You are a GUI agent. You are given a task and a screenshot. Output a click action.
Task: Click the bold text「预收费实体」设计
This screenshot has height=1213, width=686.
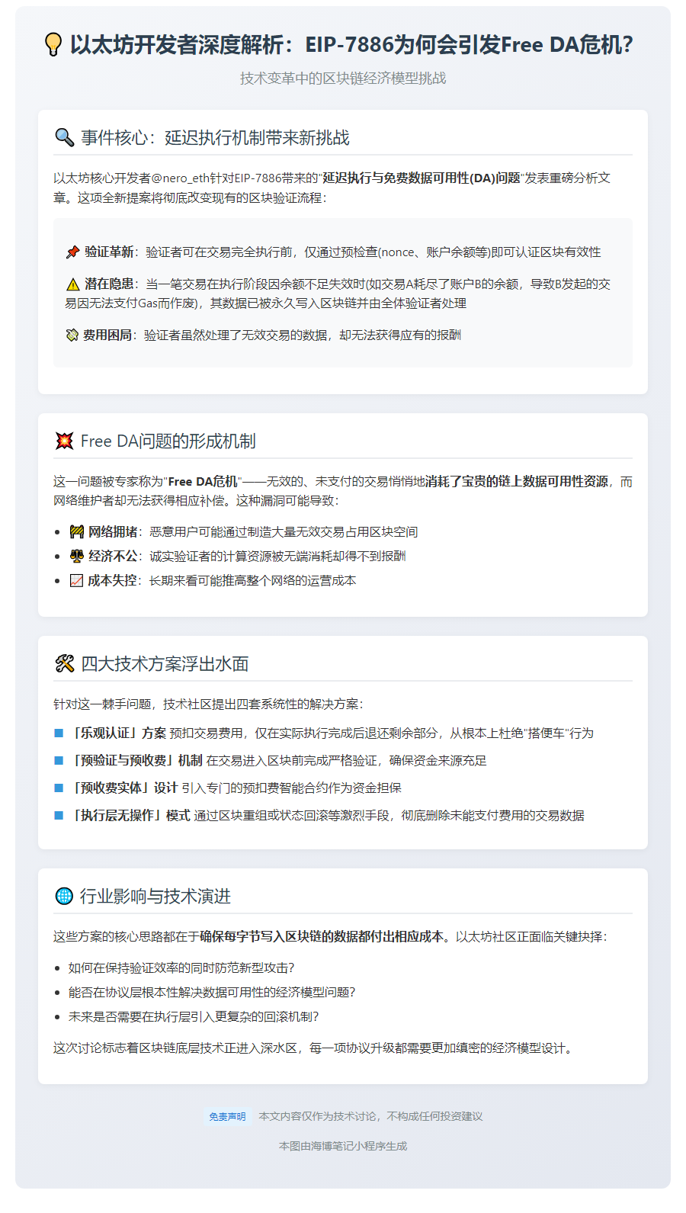(x=123, y=788)
